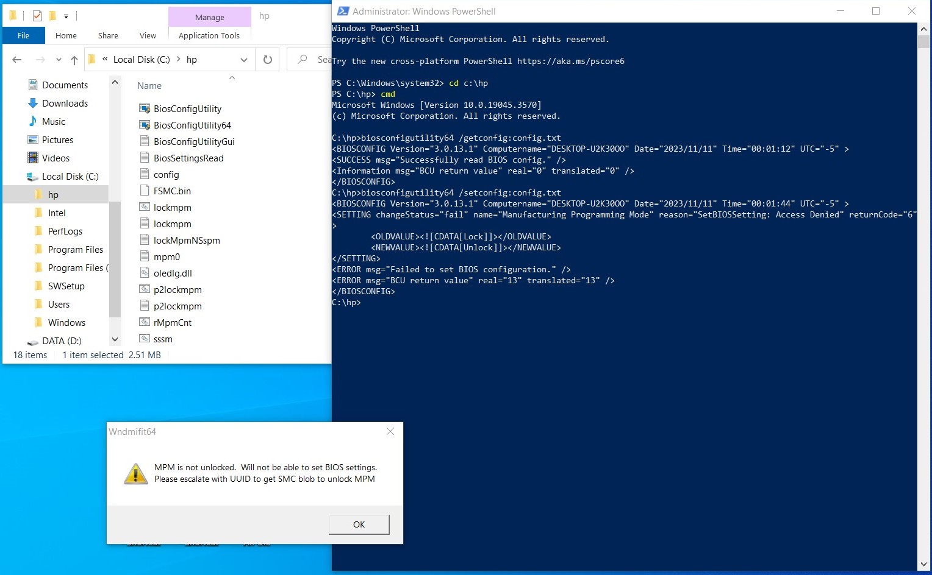The height and width of the screenshot is (575, 932).
Task: Open the Intel folder in navigation pane
Action: tap(57, 213)
